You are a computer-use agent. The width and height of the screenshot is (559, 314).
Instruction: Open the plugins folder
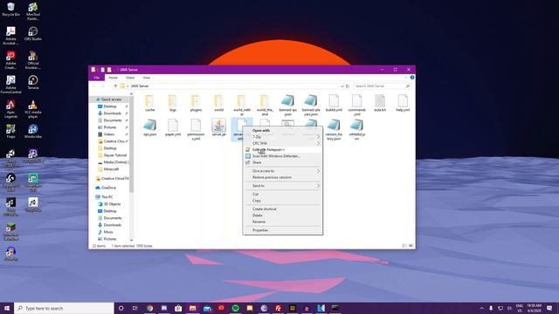[196, 103]
